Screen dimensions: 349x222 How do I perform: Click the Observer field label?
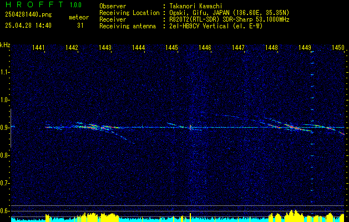pos(113,6)
